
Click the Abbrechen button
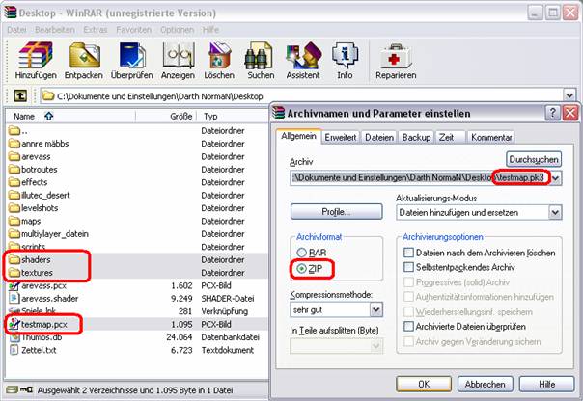point(486,384)
